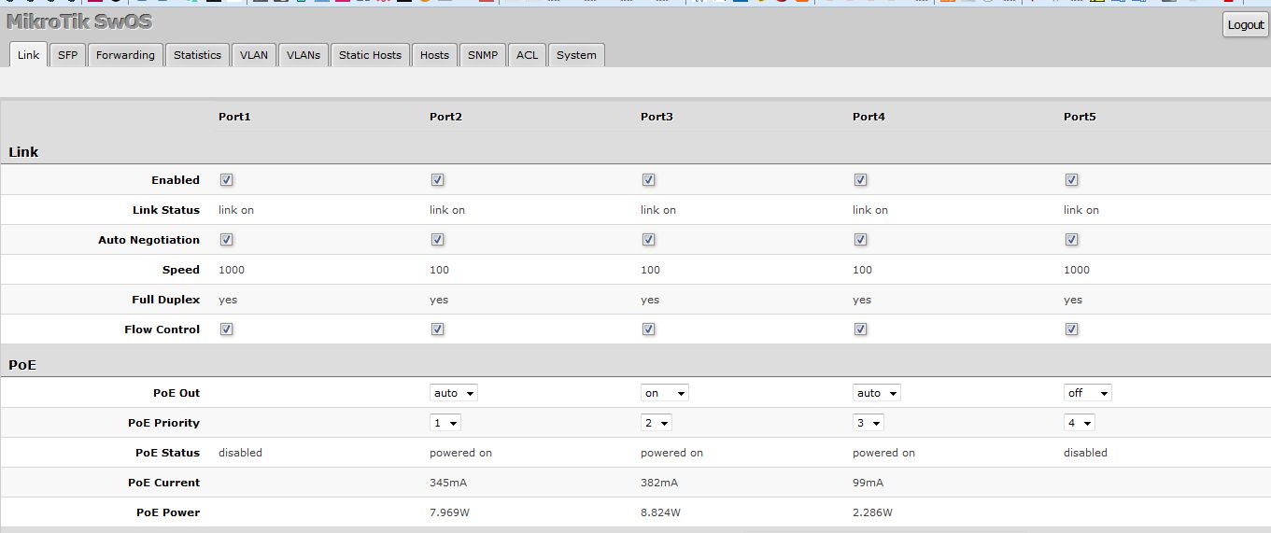Open PoE Out dropdown for Port3

[x=665, y=393]
